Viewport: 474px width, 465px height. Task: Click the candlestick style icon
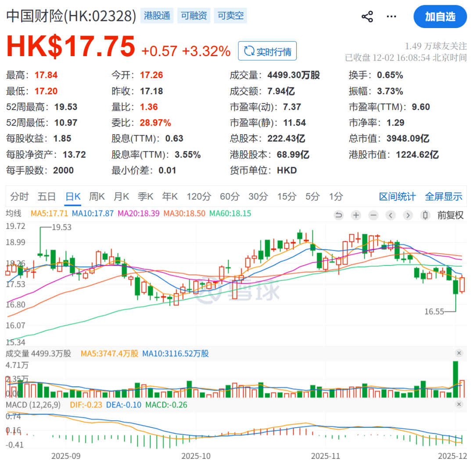tap(425, 215)
